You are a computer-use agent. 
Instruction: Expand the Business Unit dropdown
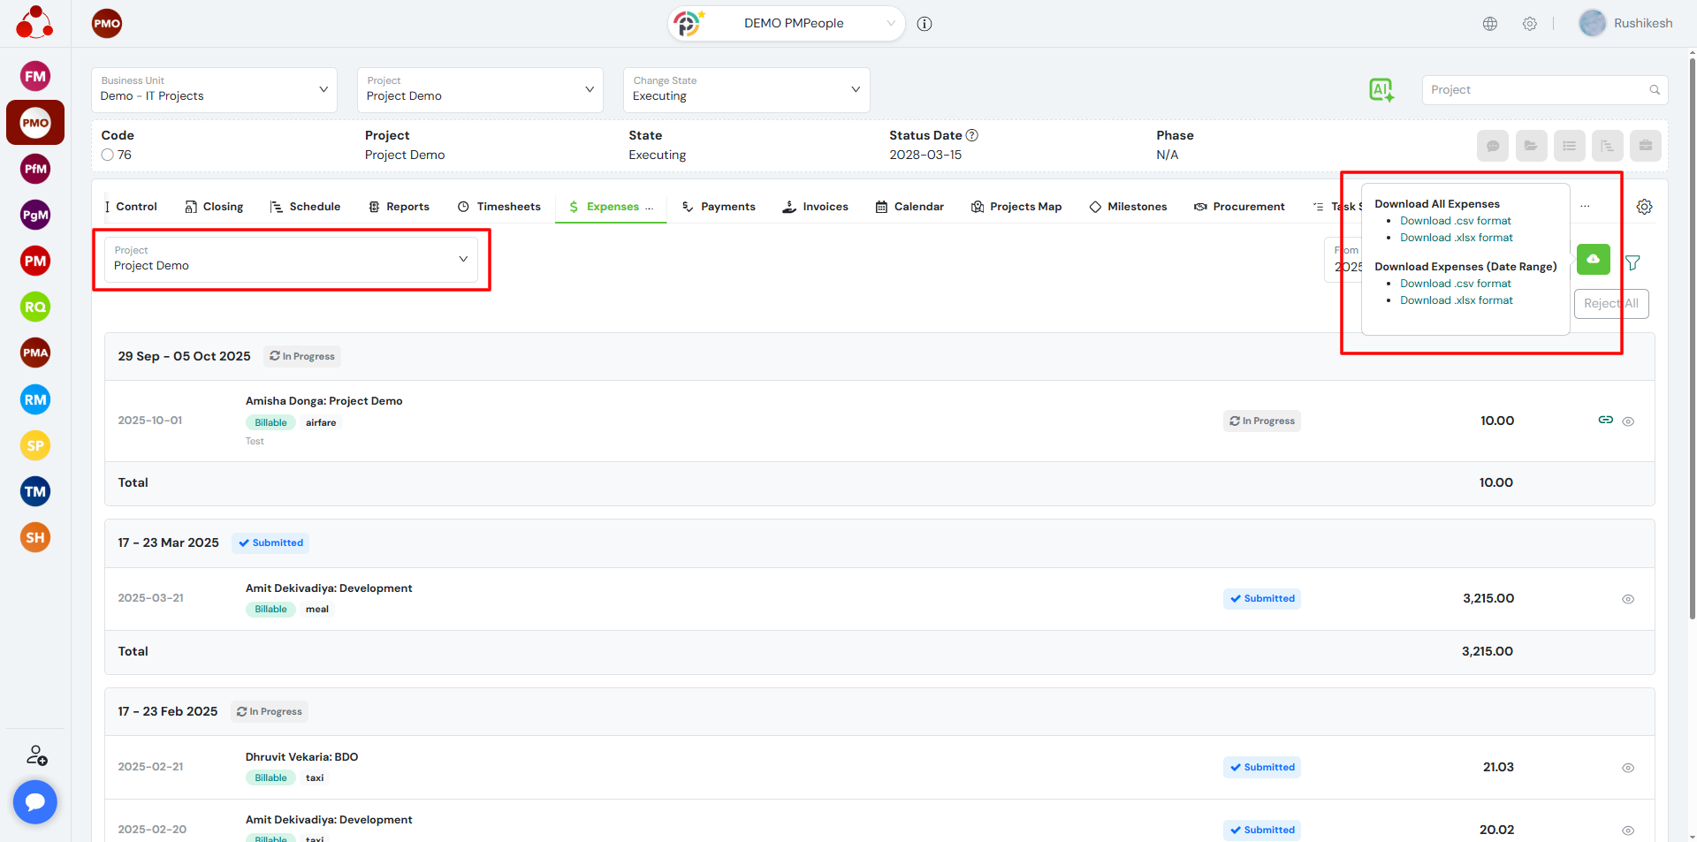[214, 89]
